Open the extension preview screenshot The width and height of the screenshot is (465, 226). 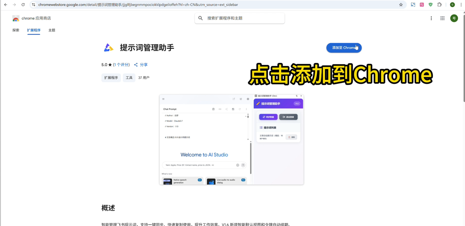click(x=231, y=139)
